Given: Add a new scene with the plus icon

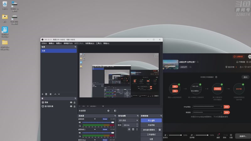Looking at the screenshot, I should 42,94.
